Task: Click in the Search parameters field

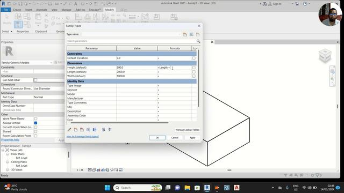Action: point(131,41)
